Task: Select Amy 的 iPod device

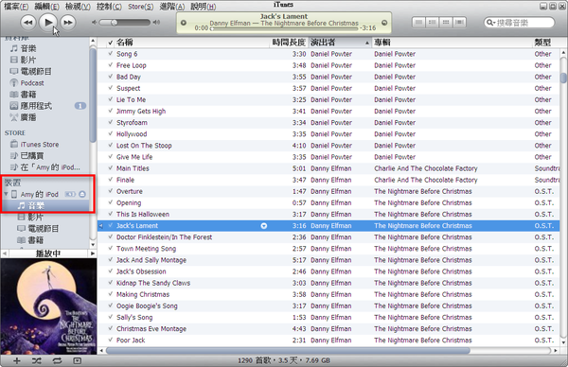Action: pos(40,194)
